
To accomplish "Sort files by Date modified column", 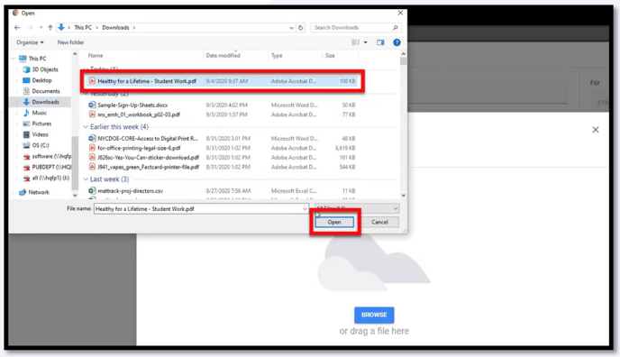I will pyautogui.click(x=223, y=56).
